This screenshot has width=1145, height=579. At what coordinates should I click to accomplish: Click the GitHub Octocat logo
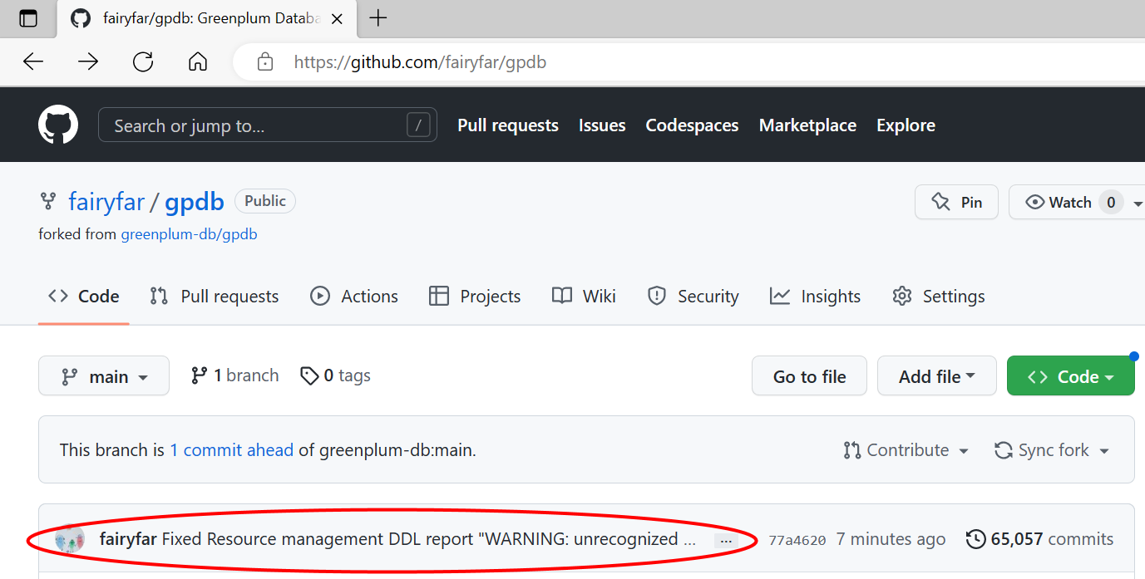[58, 125]
